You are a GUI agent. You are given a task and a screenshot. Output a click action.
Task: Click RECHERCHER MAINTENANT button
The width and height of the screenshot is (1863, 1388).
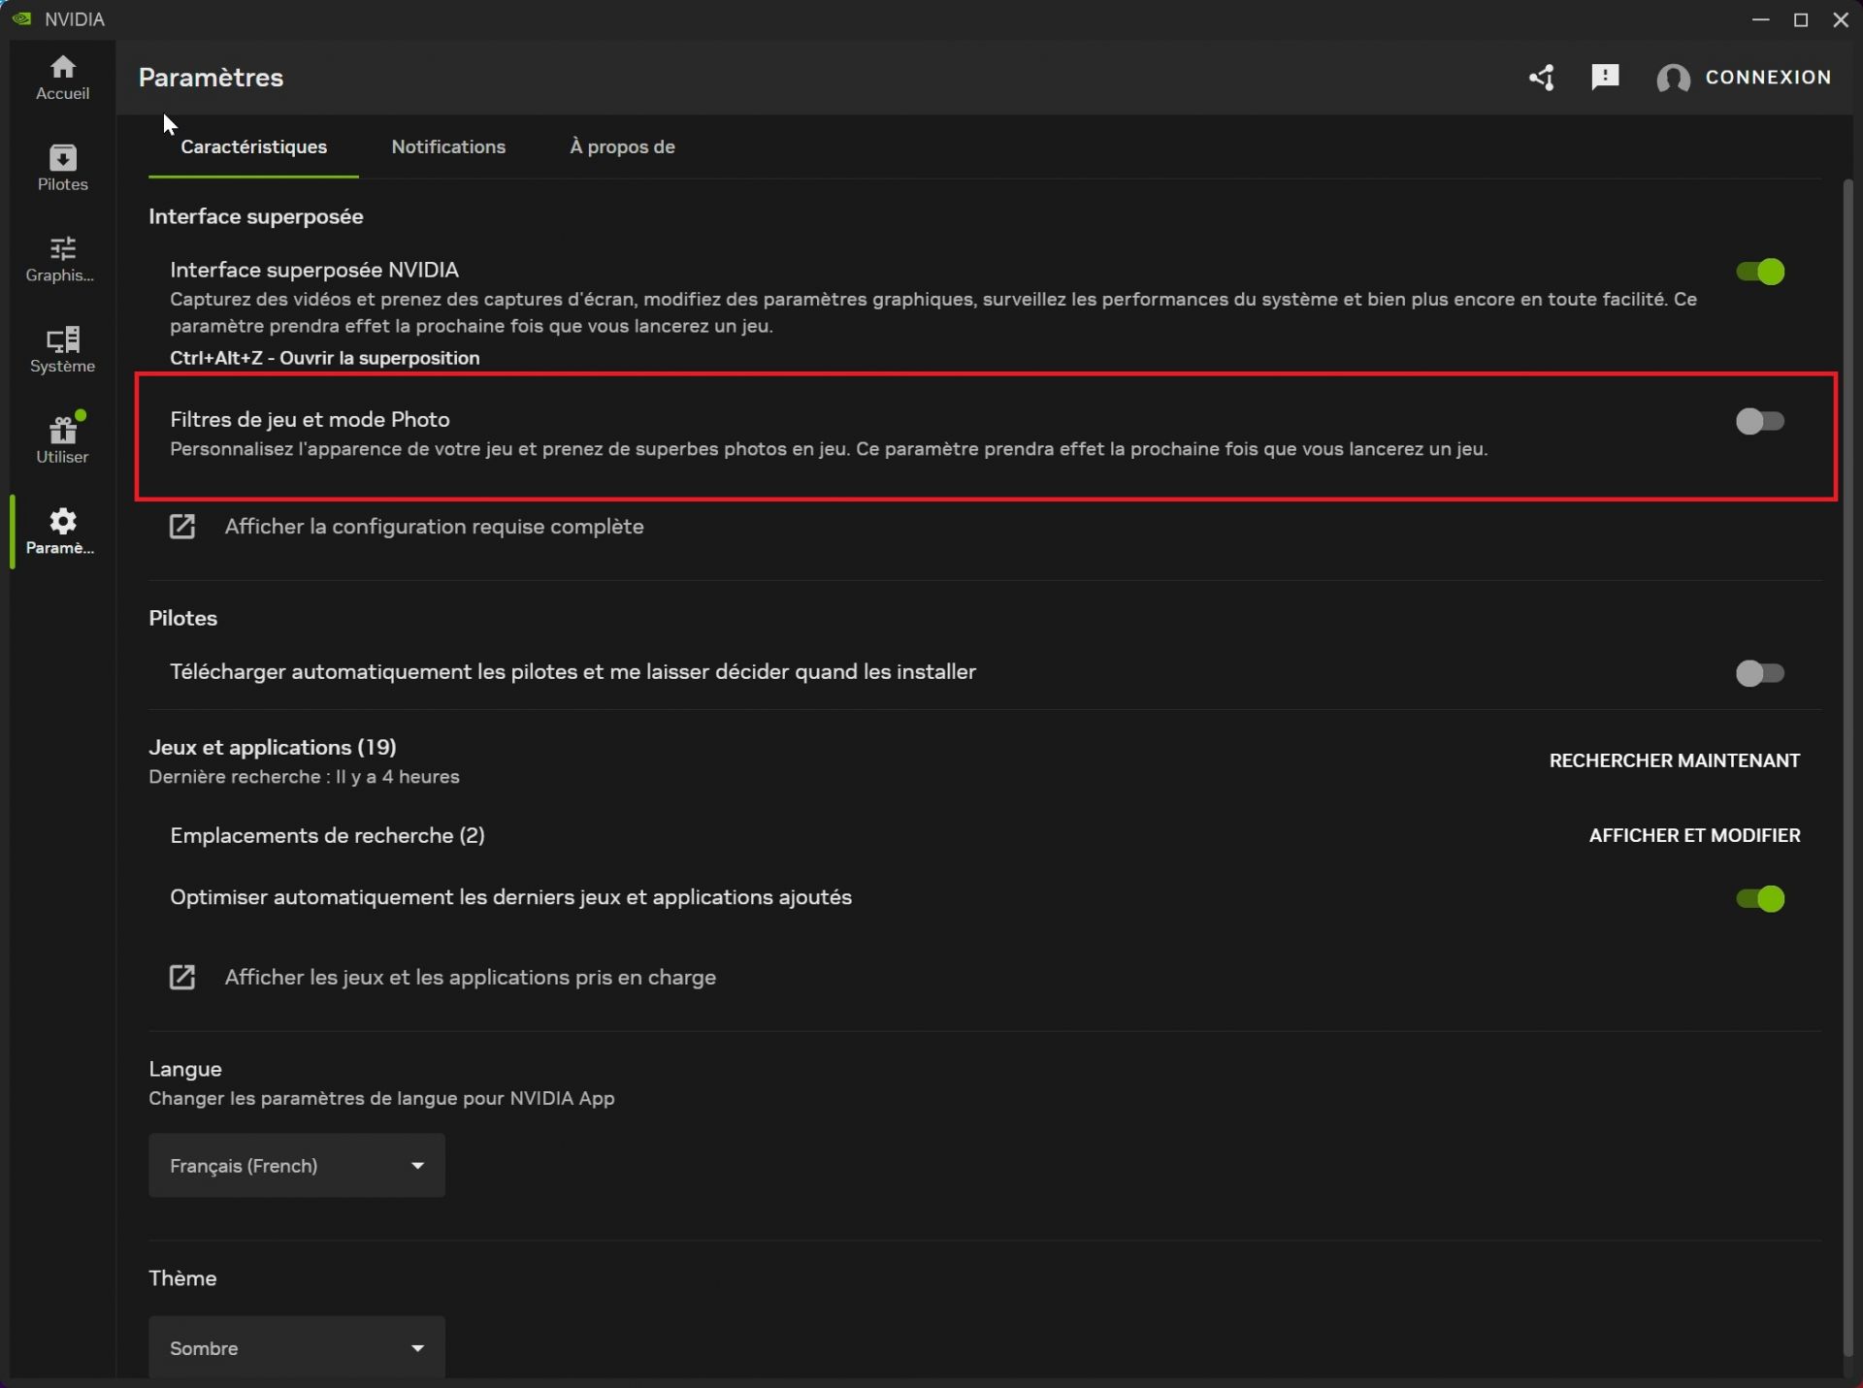1675,760
